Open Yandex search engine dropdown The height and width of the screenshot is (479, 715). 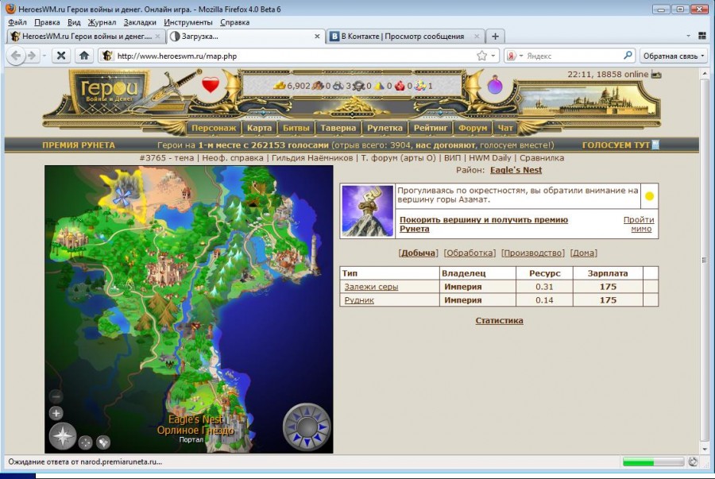click(520, 56)
